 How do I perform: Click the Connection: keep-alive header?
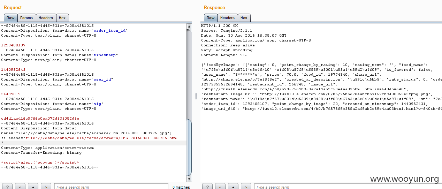(x=228, y=45)
